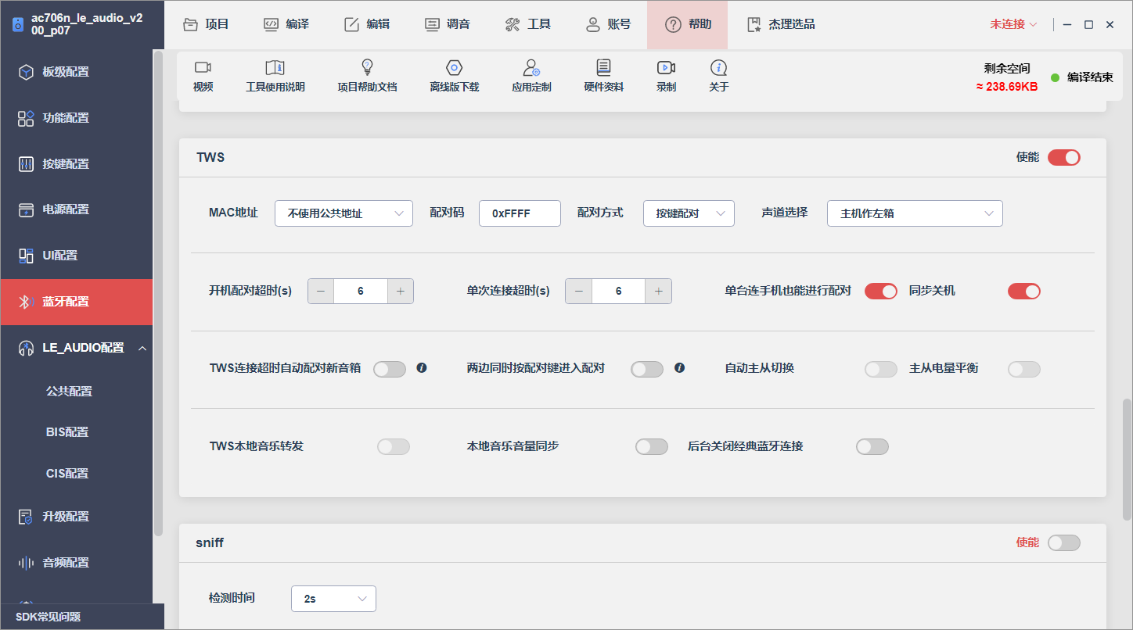1133x630 pixels.
Task: Enable 后台关闭经典蓝牙连接 switch
Action: pos(872,446)
